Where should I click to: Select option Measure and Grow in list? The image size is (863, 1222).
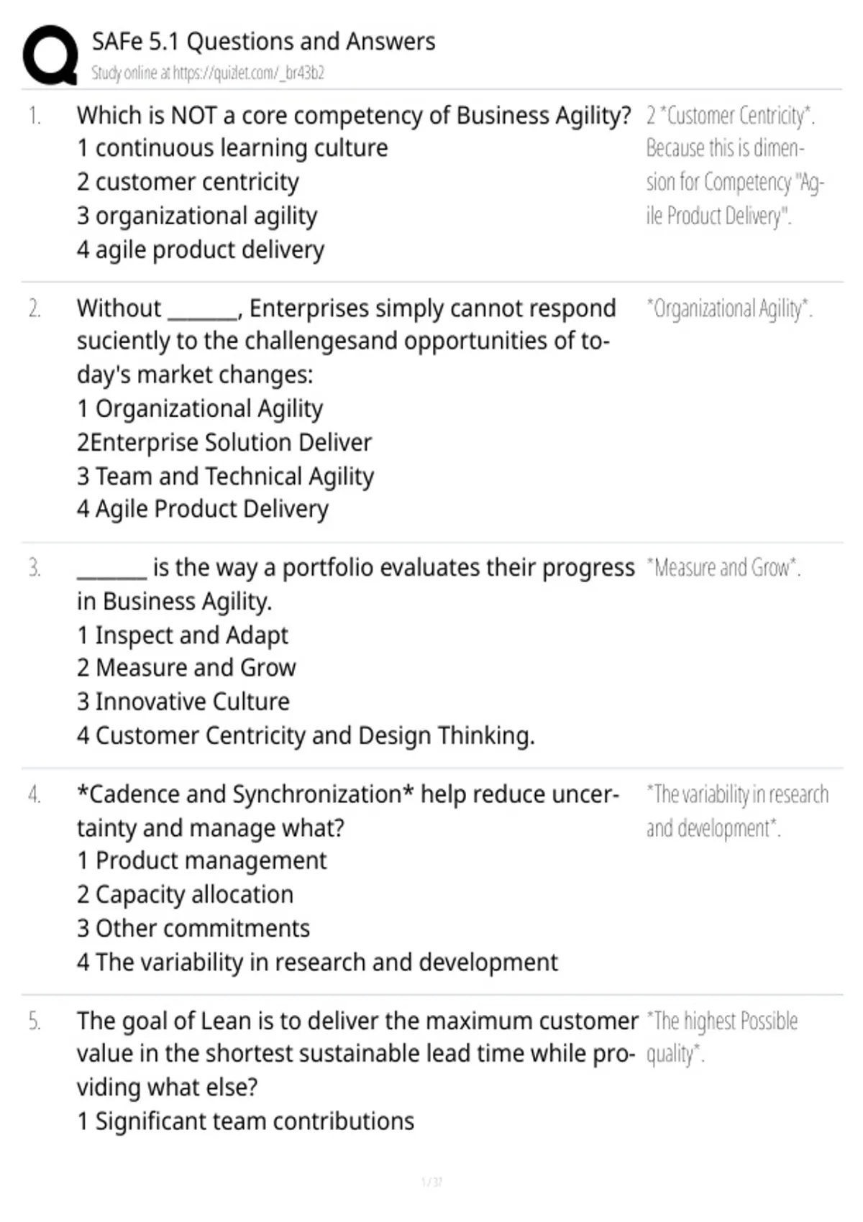[x=186, y=668]
